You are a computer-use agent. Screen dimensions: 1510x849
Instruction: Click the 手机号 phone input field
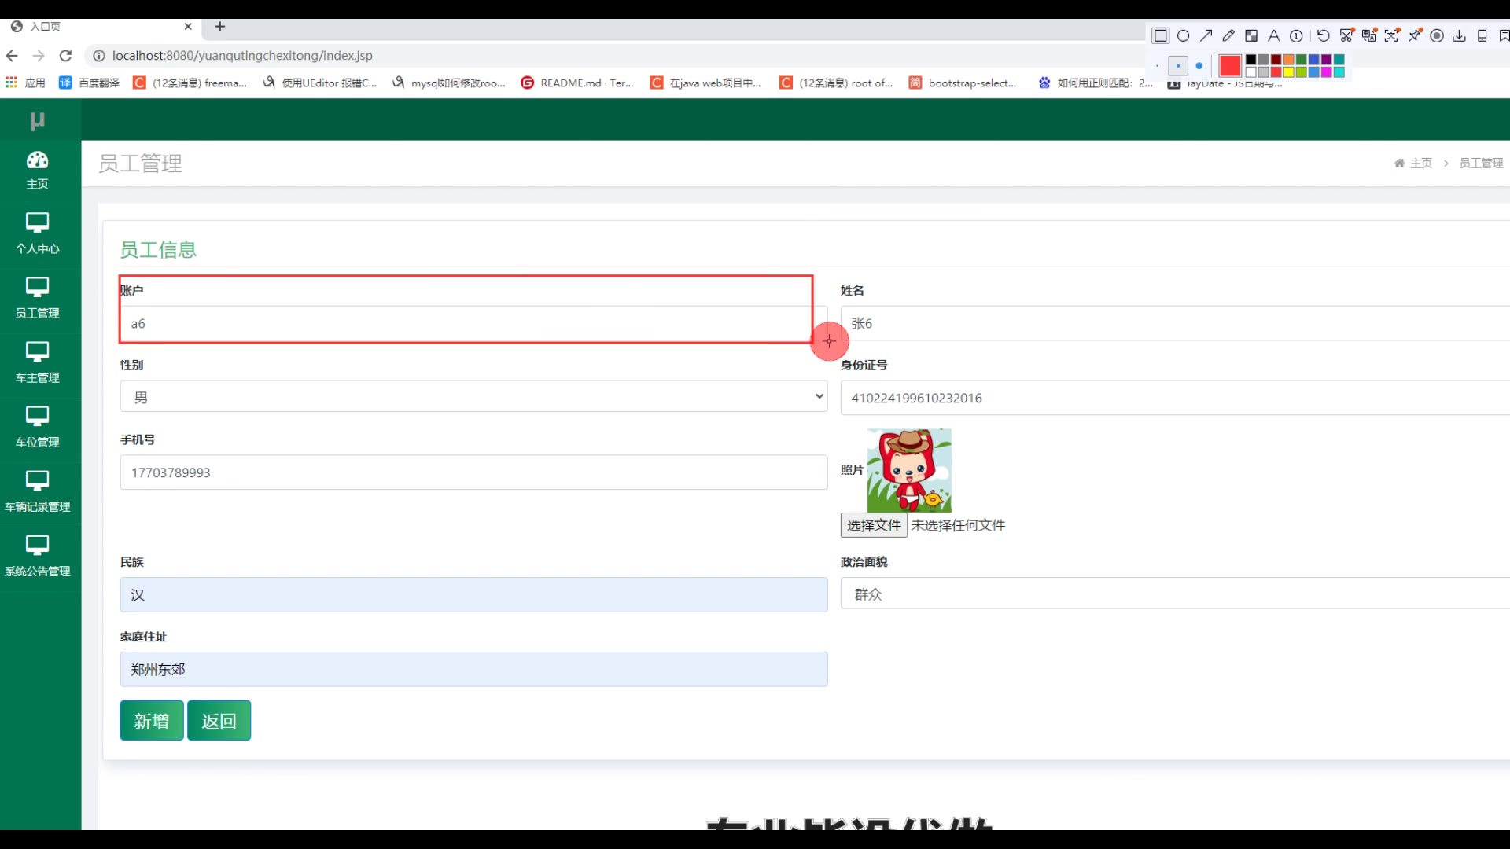(473, 472)
